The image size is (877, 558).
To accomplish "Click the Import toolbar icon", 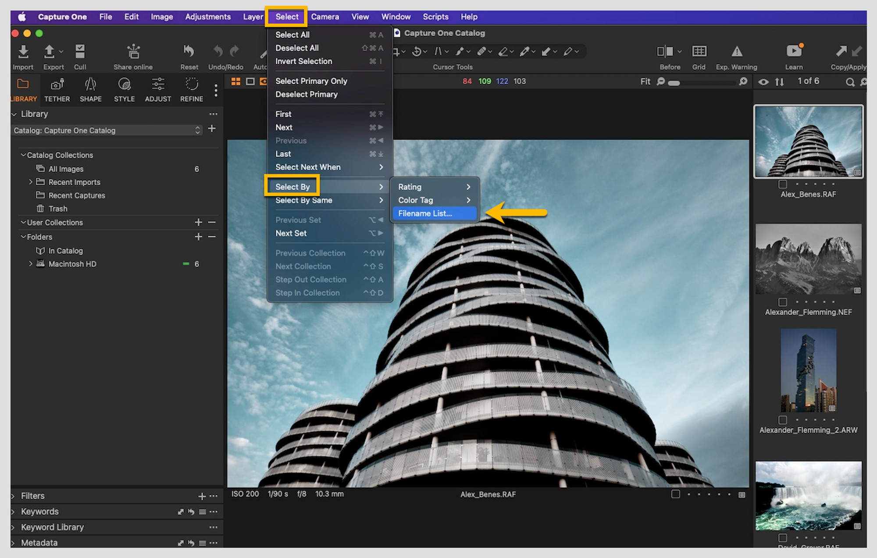I will click(x=23, y=52).
